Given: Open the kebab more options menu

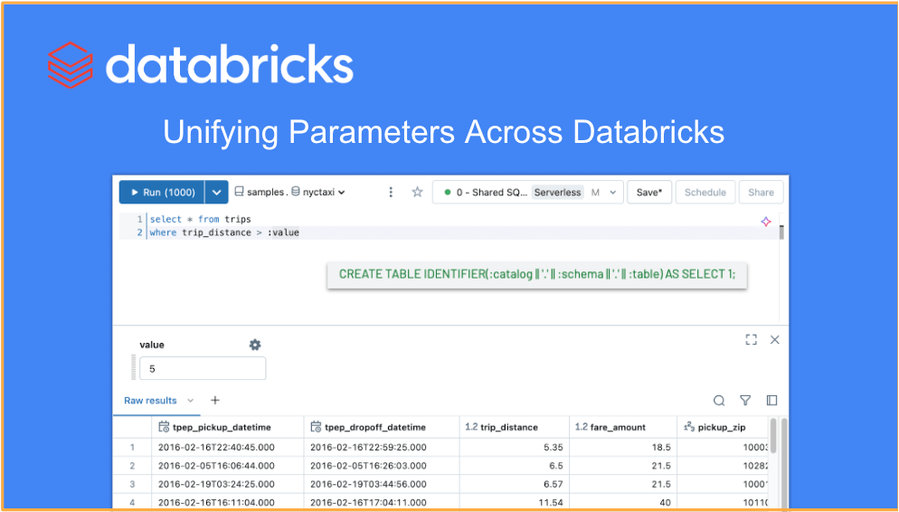Looking at the screenshot, I should 391,192.
